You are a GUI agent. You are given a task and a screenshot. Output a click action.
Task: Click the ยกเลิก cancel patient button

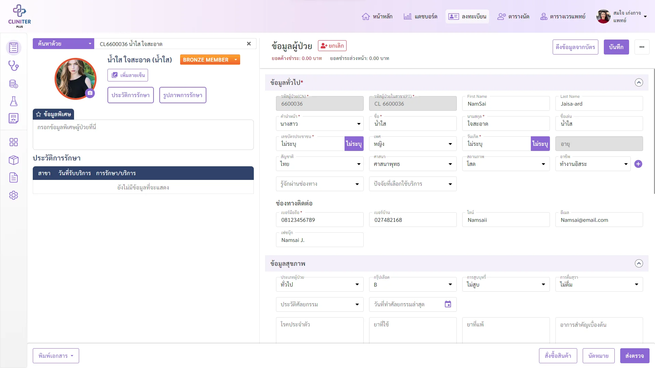332,46
